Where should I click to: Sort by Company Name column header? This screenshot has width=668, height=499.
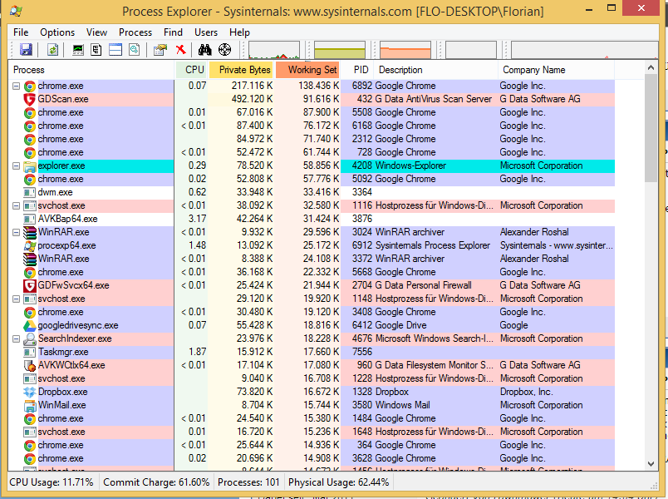pyautogui.click(x=556, y=70)
